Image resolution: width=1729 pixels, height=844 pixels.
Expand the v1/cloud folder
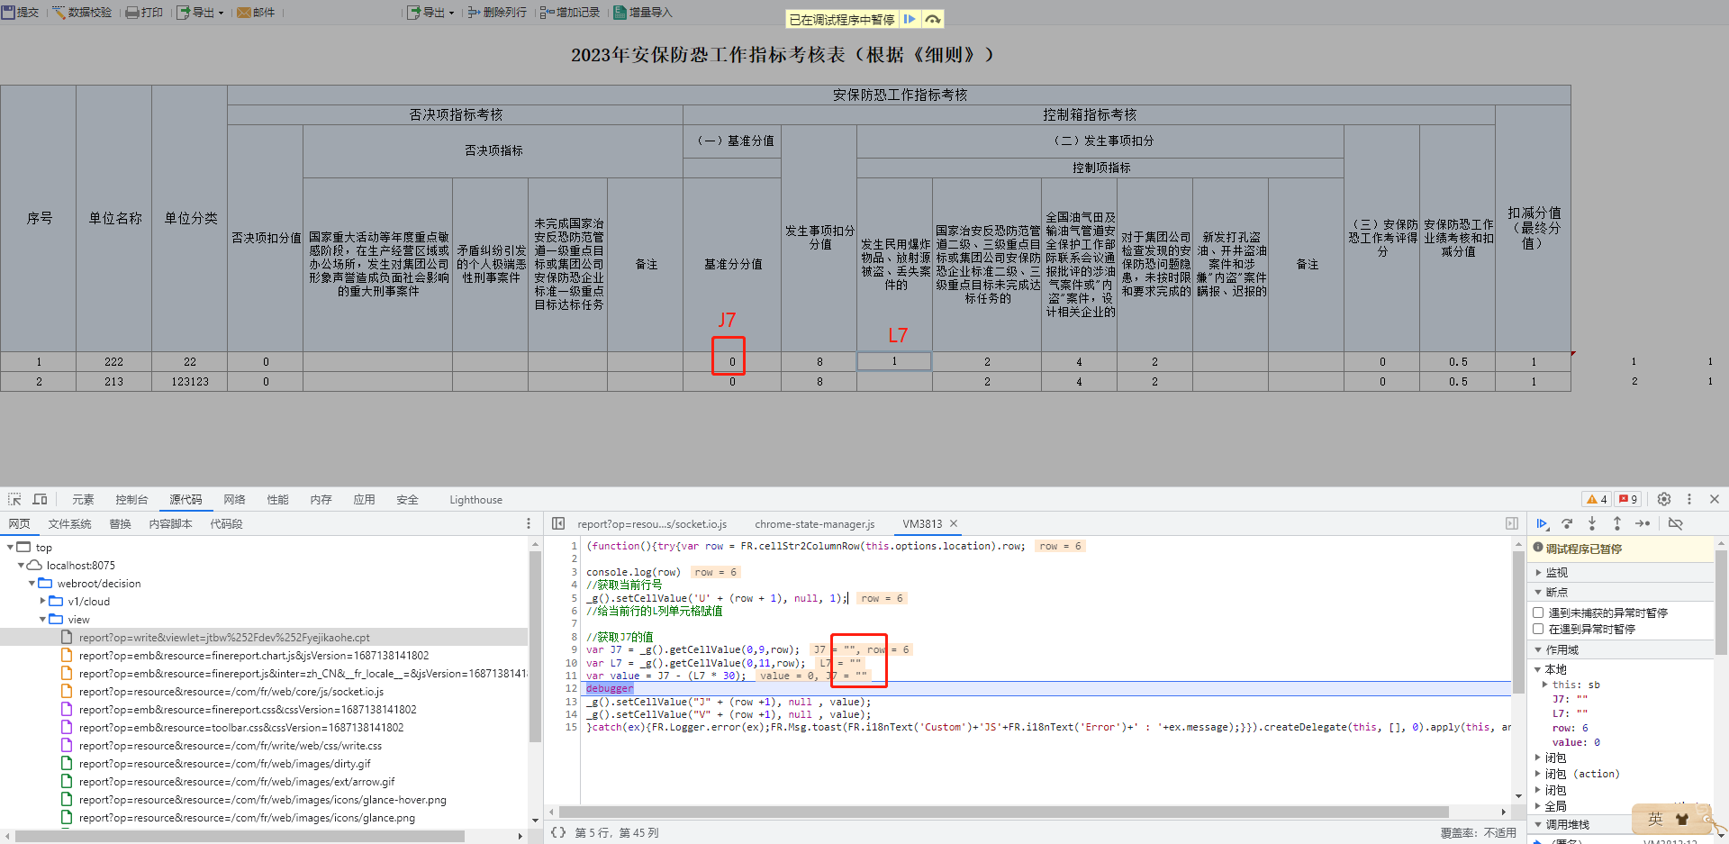pos(42,601)
